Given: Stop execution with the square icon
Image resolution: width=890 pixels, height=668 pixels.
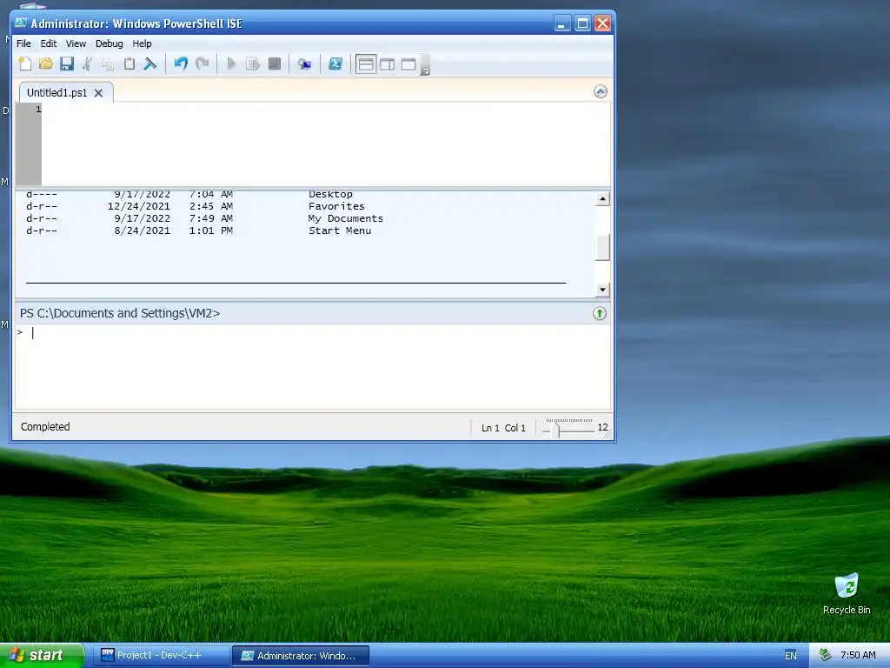Looking at the screenshot, I should click(x=274, y=64).
